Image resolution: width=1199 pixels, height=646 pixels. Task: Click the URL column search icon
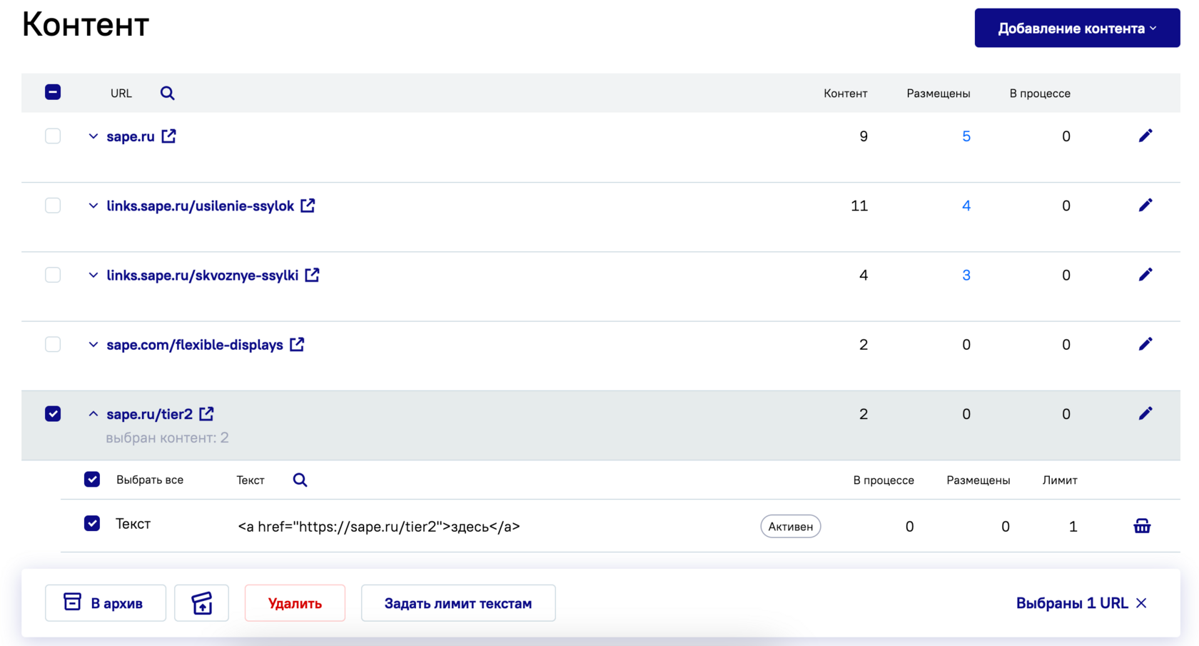coord(167,93)
